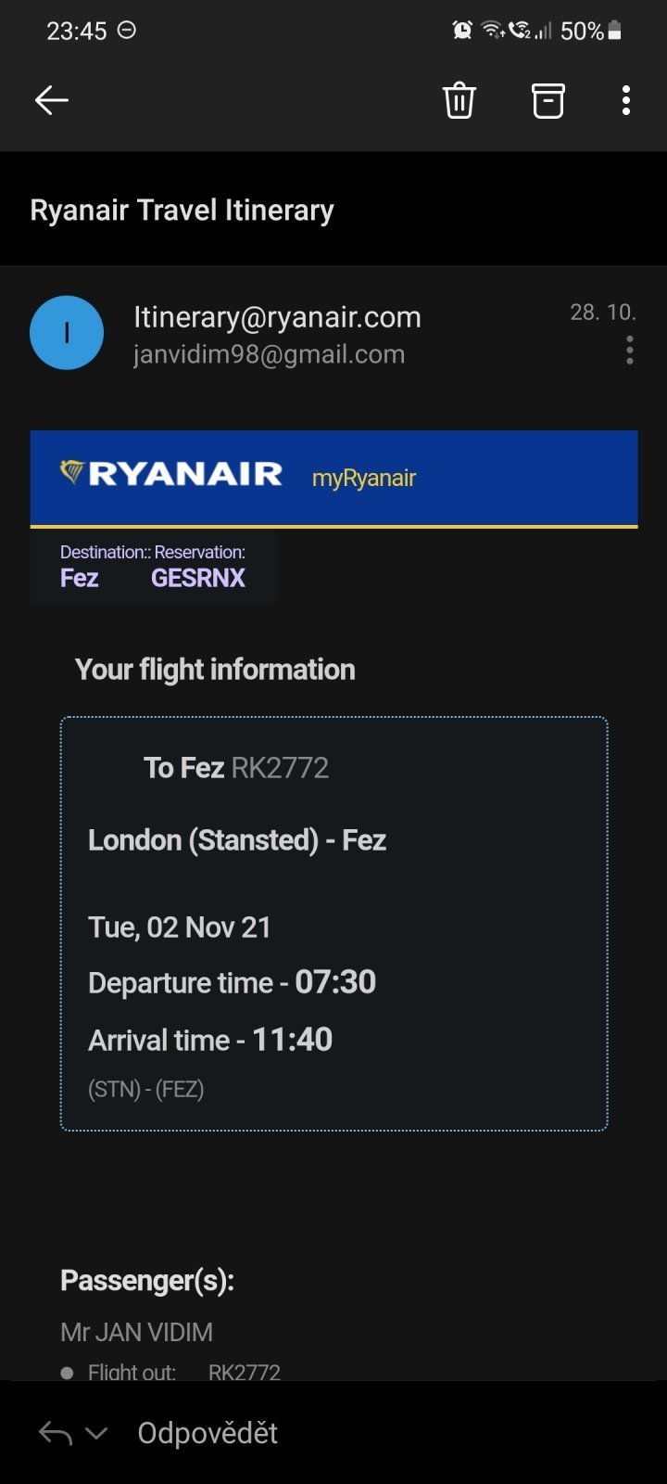Tap the back arrow icon
Screen dimensions: 667x1484
point(52,100)
